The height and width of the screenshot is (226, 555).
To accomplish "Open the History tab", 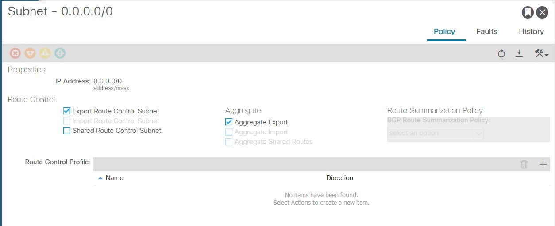I will (531, 31).
